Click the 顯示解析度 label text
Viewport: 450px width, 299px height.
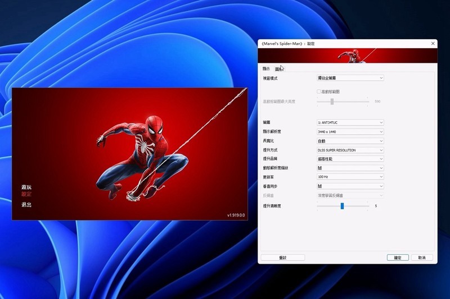pyautogui.click(x=272, y=132)
